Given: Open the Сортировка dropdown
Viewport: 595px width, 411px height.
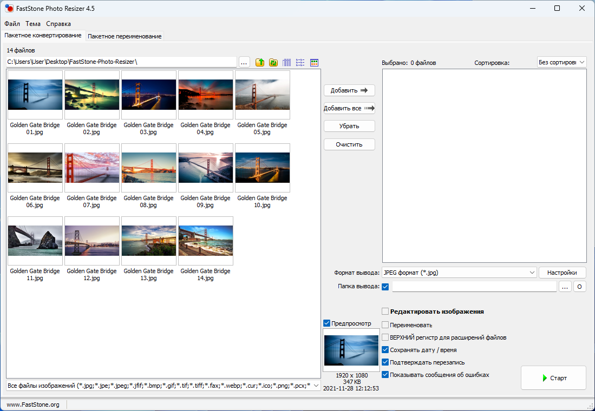Looking at the screenshot, I should tap(561, 62).
